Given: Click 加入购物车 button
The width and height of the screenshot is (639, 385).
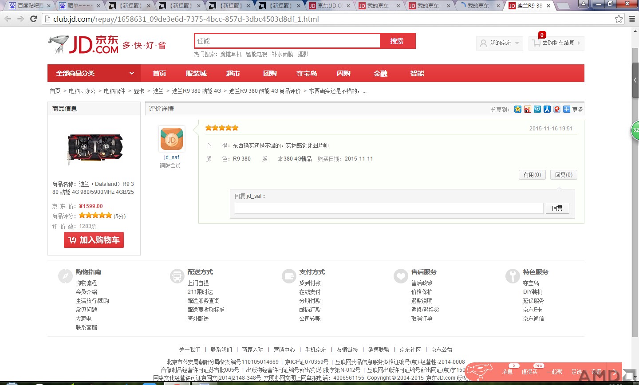Looking at the screenshot, I should (94, 240).
